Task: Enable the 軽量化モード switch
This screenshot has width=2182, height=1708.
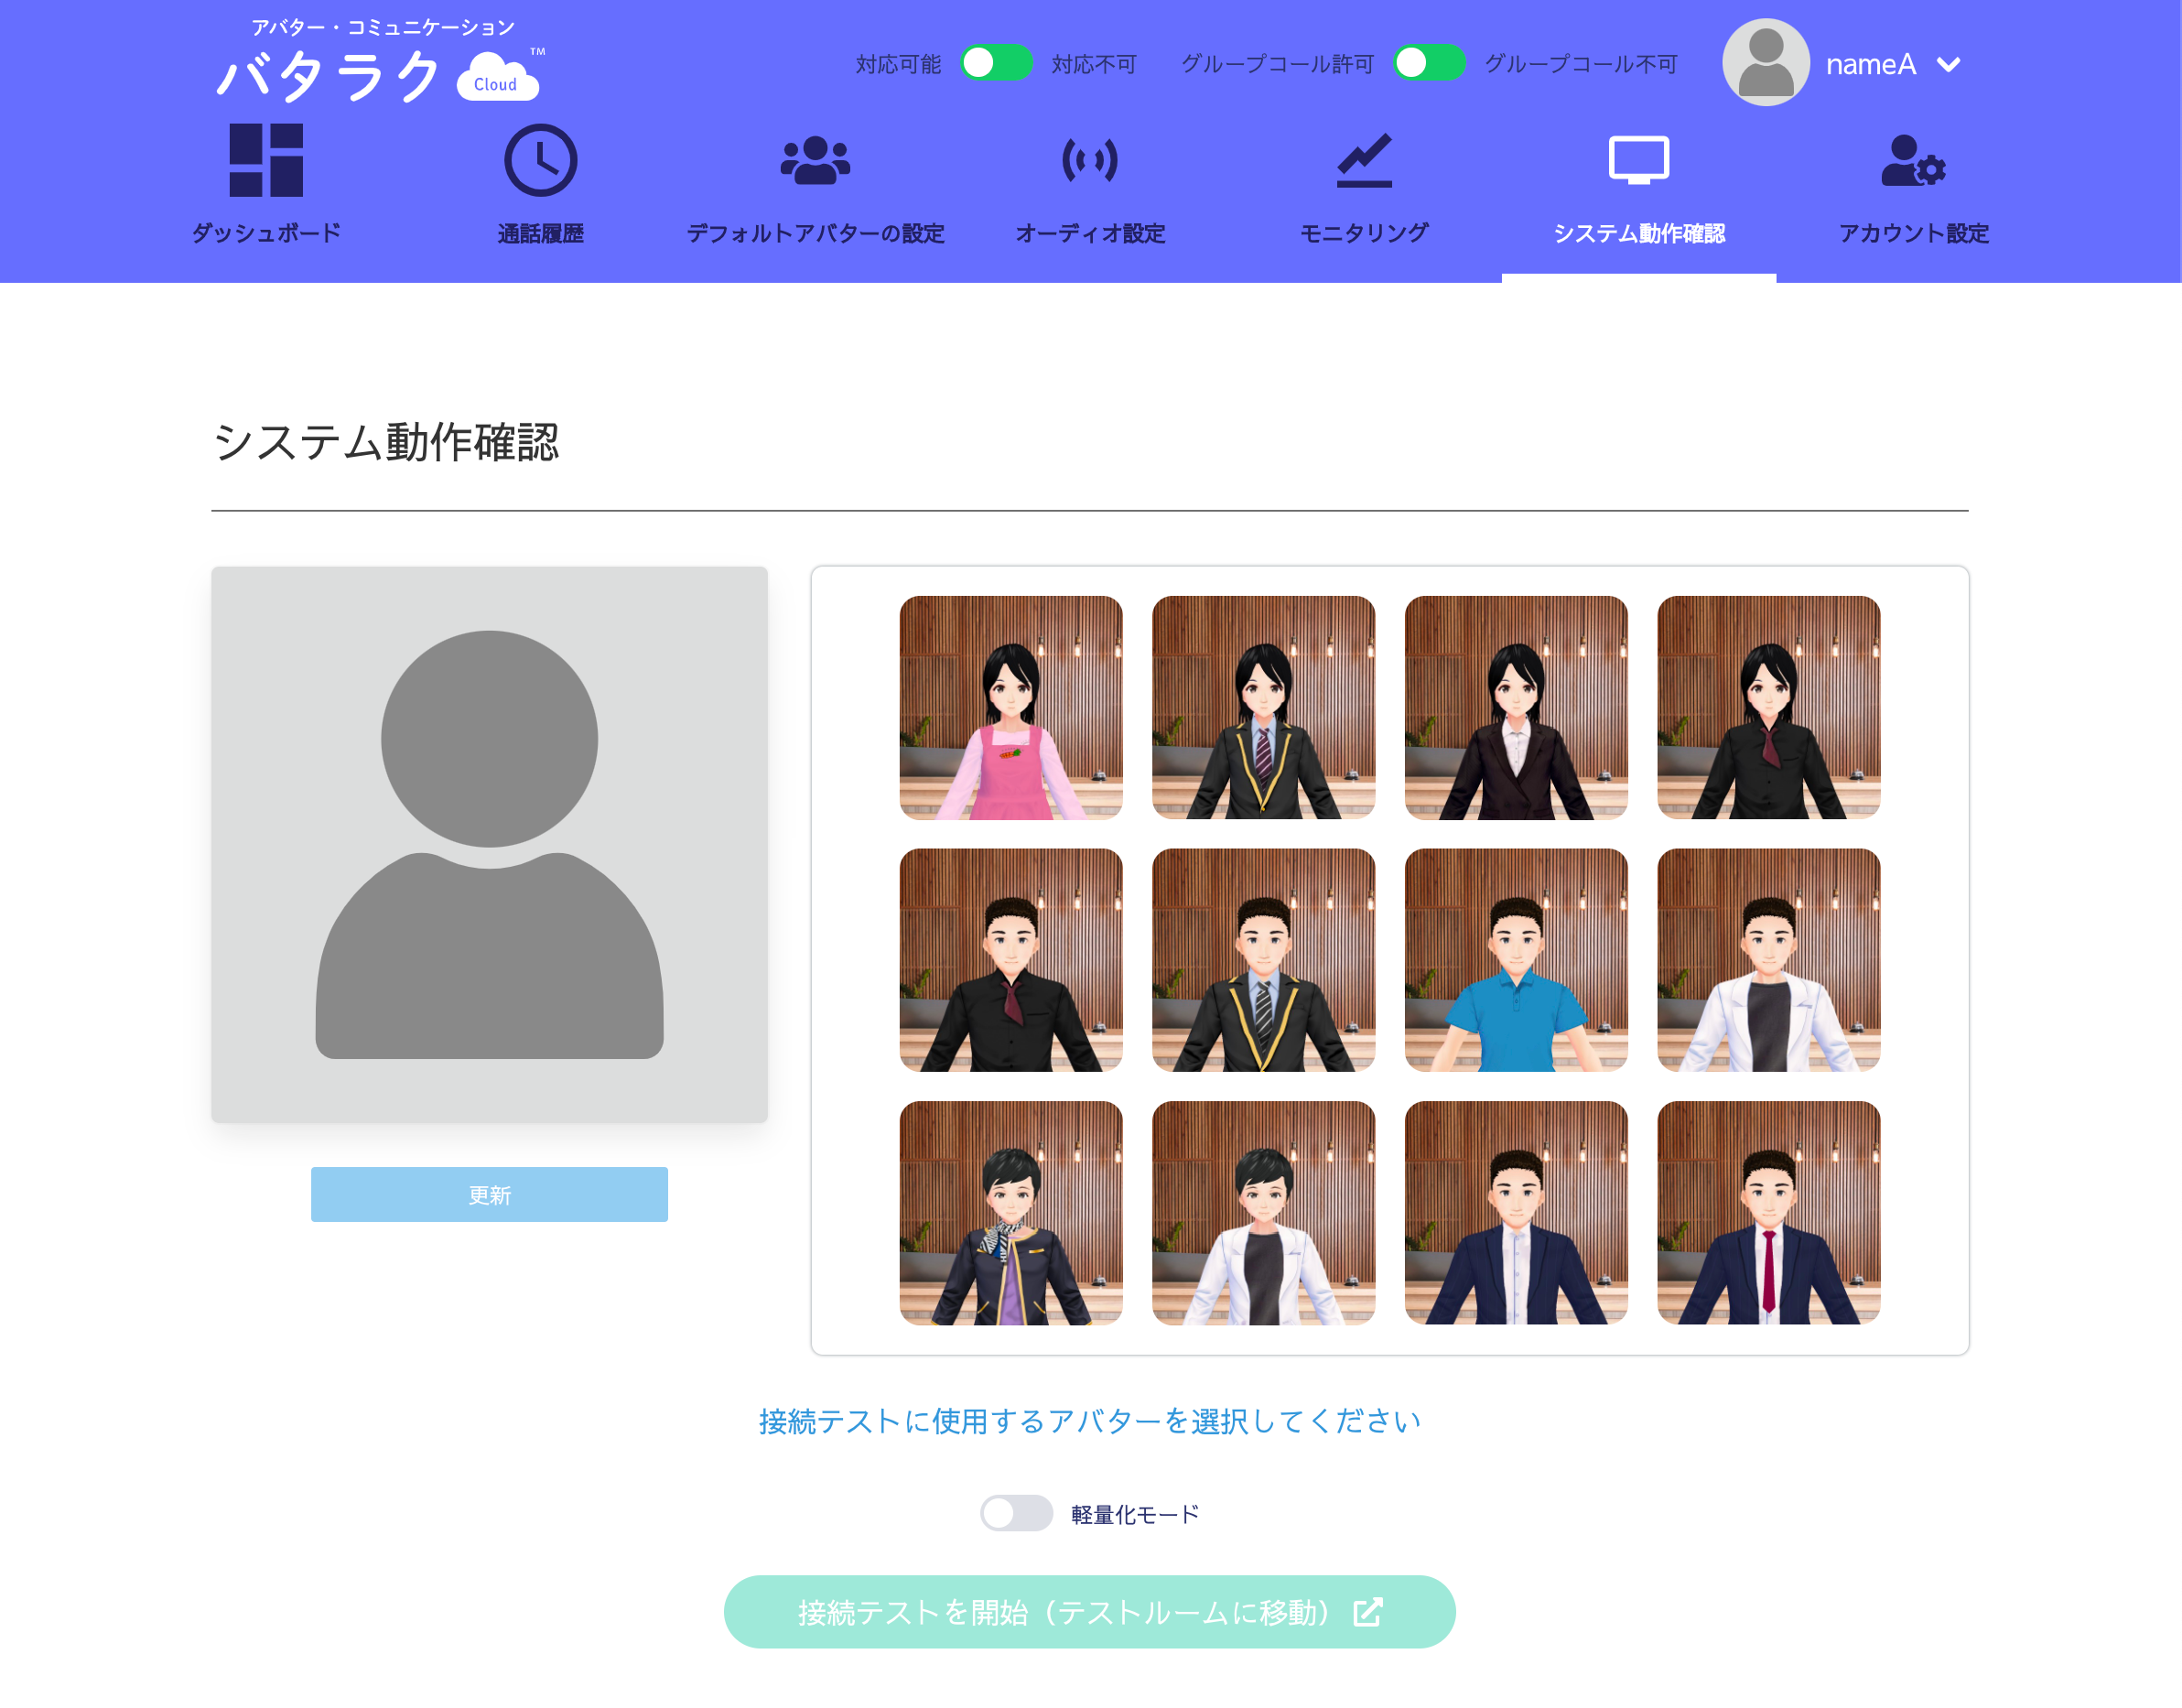Action: [1016, 1513]
